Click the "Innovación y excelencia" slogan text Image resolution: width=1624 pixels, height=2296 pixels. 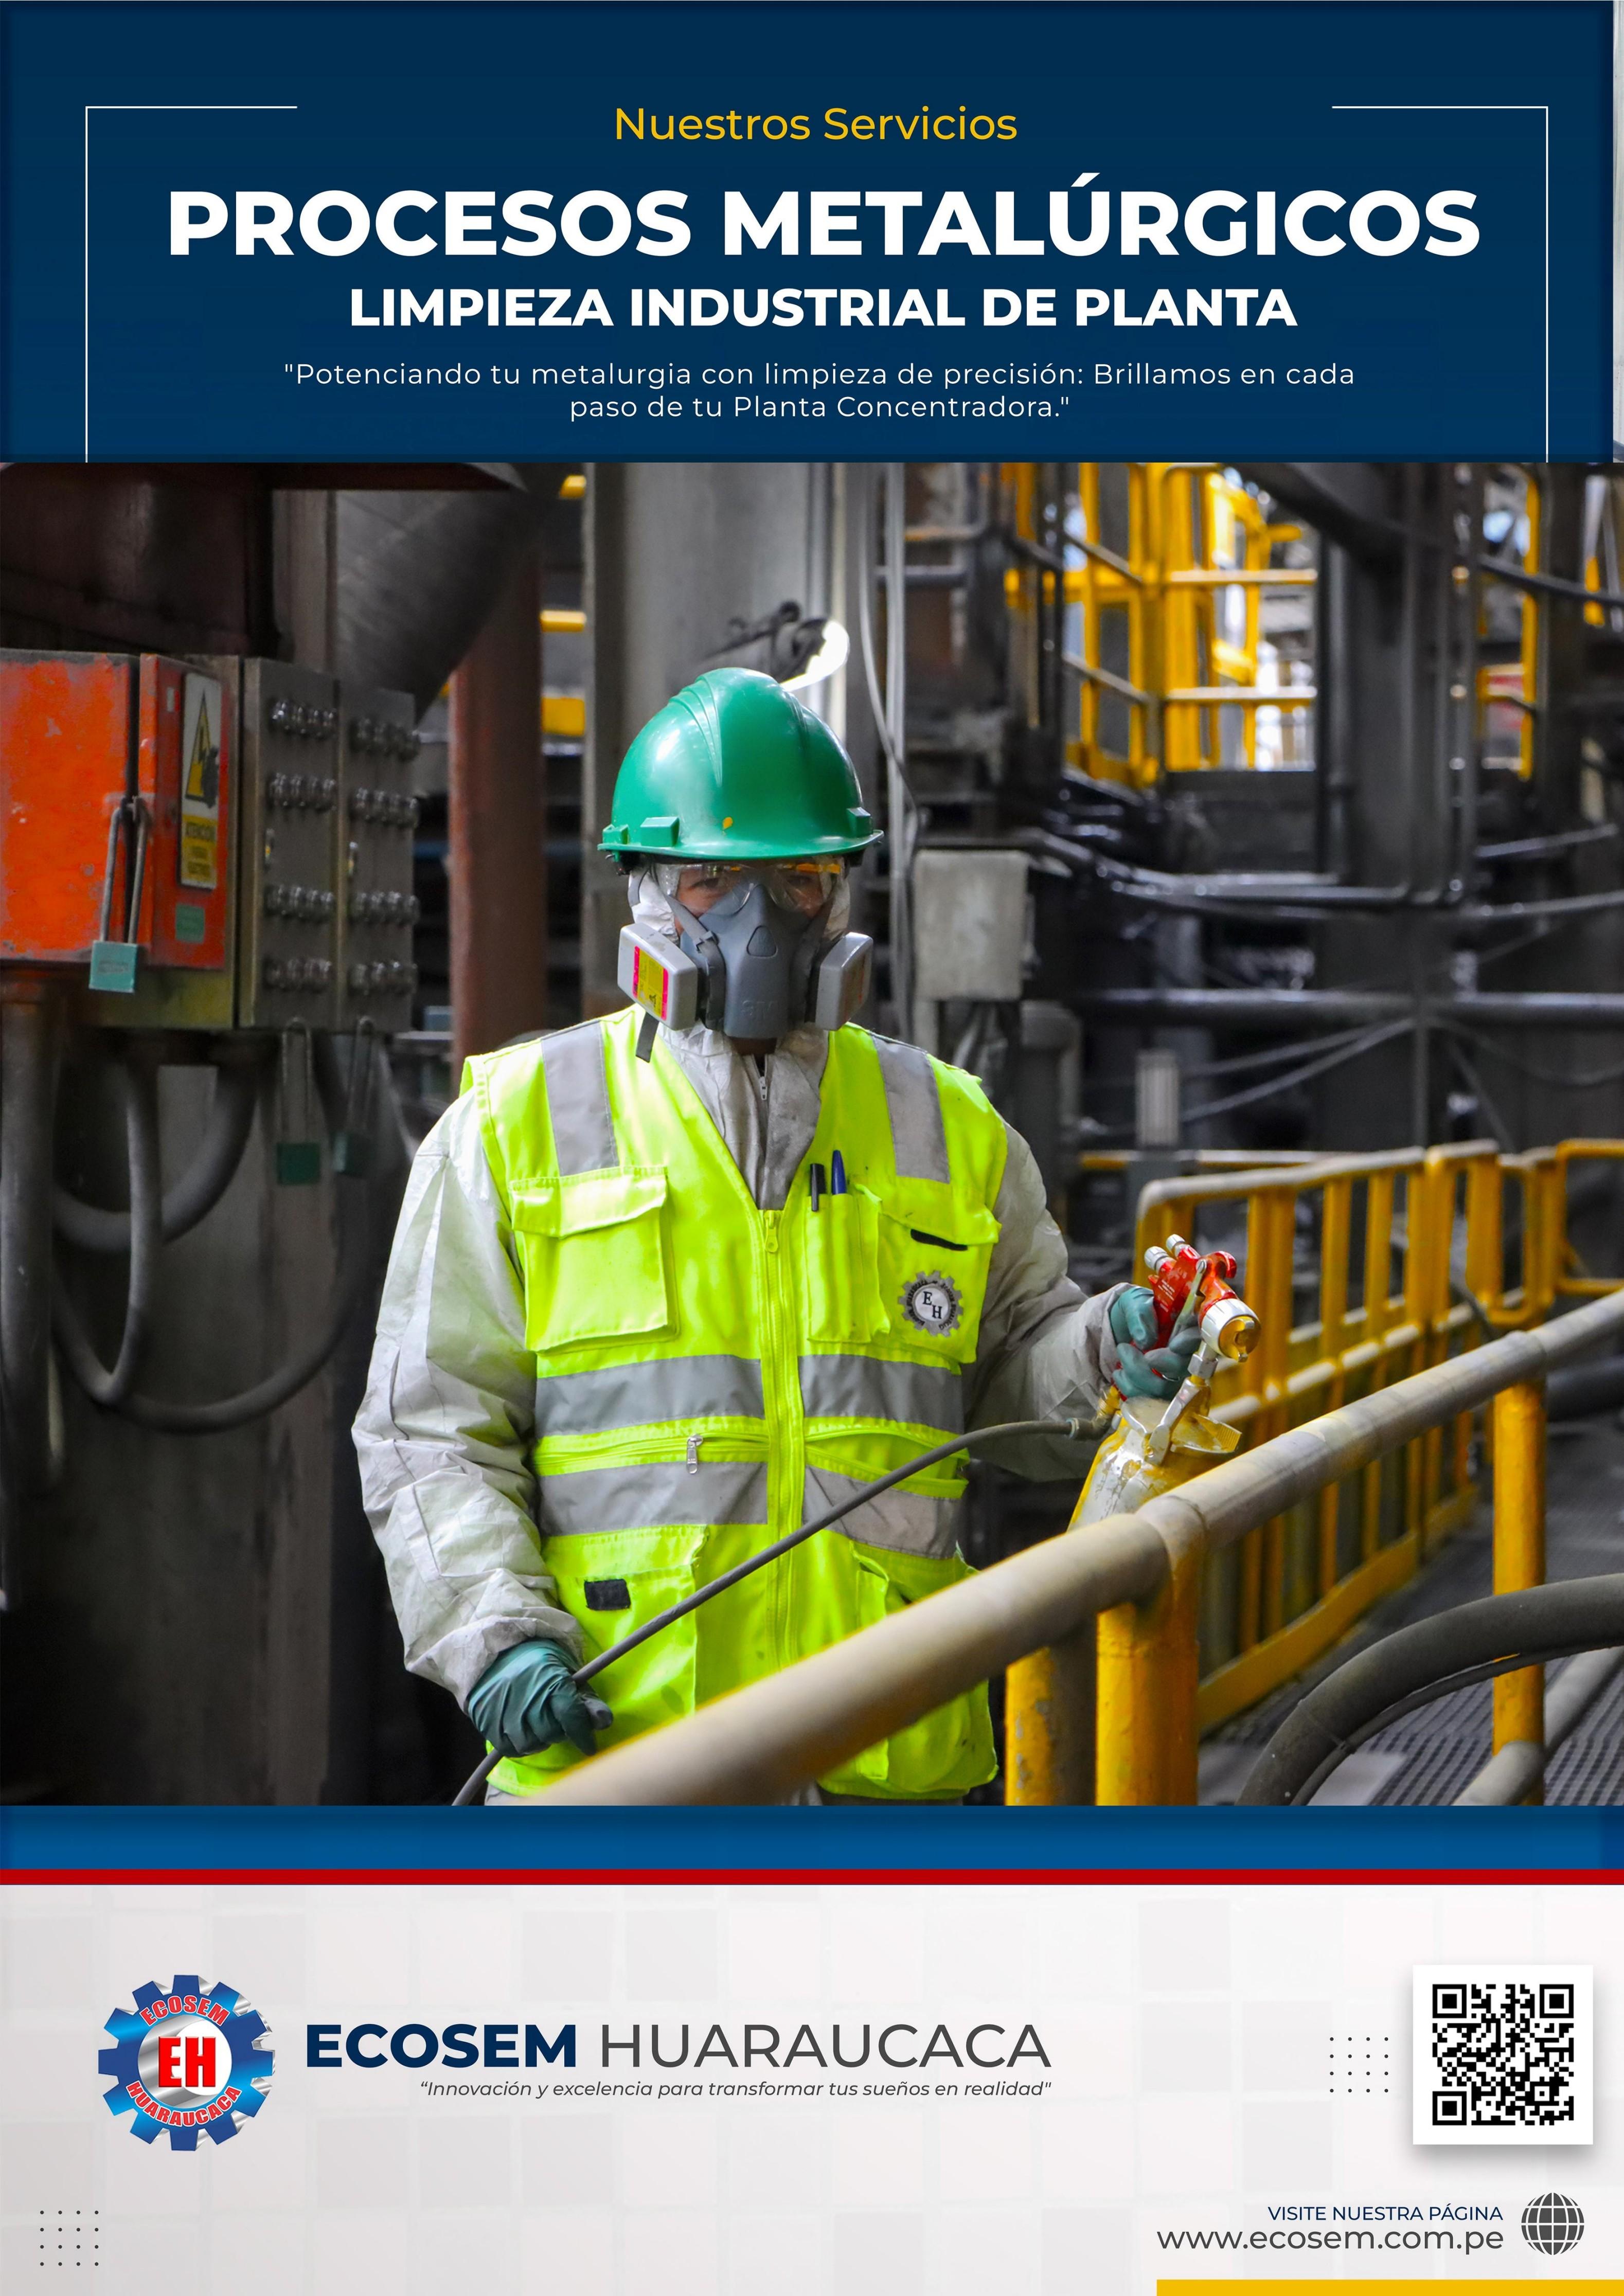click(735, 2089)
